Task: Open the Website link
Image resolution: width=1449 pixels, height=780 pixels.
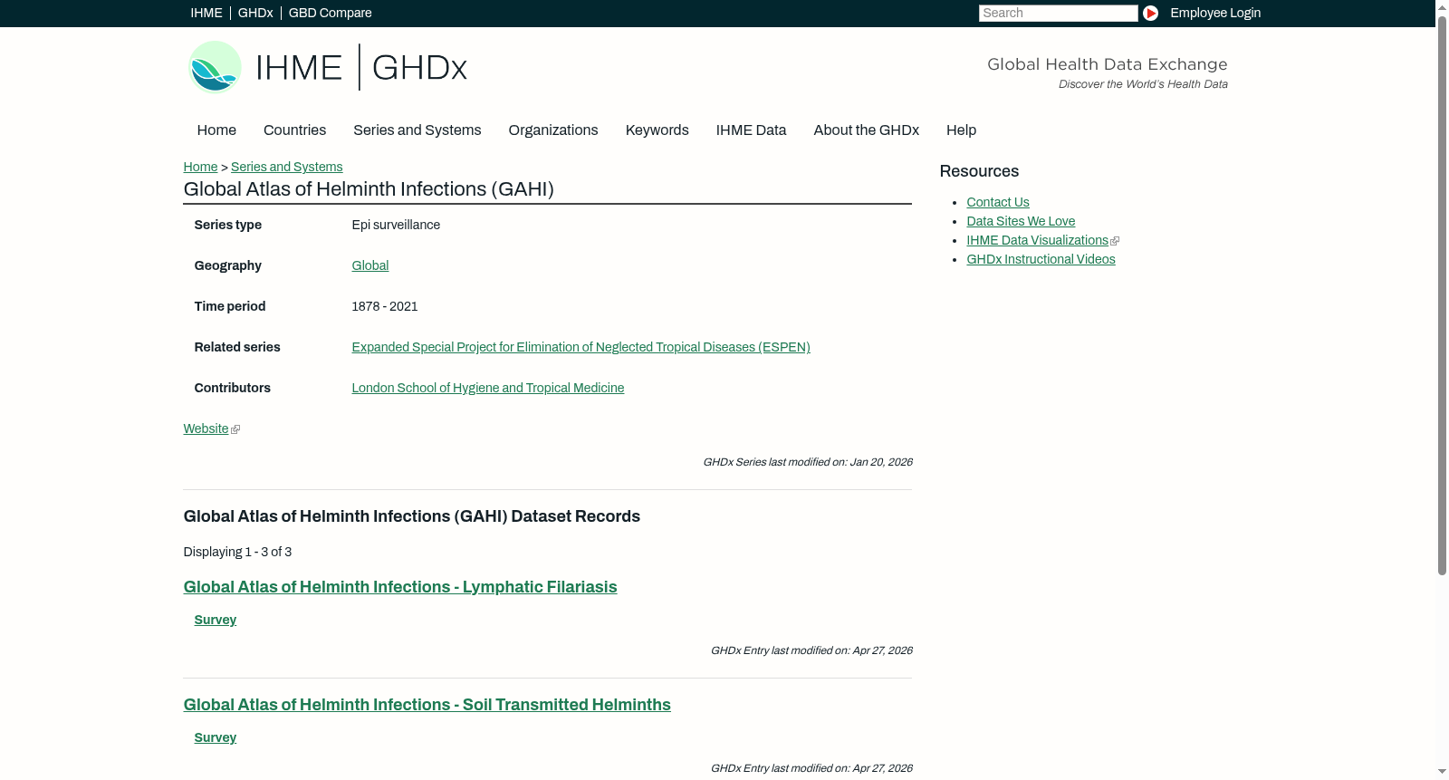Action: click(x=206, y=429)
